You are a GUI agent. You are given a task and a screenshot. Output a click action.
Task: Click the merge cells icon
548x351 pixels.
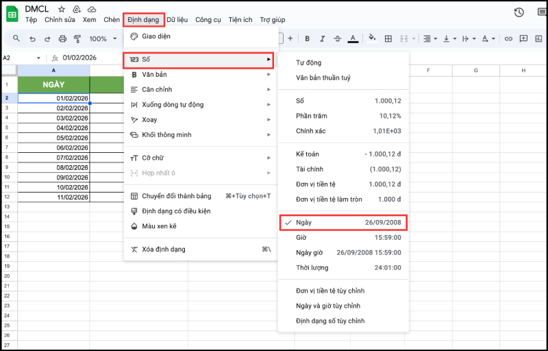404,39
